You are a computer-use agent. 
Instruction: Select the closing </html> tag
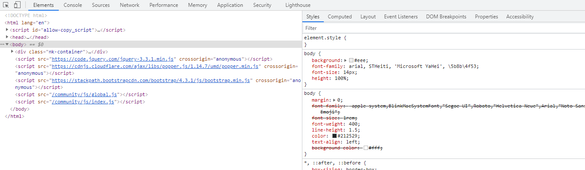(14, 116)
